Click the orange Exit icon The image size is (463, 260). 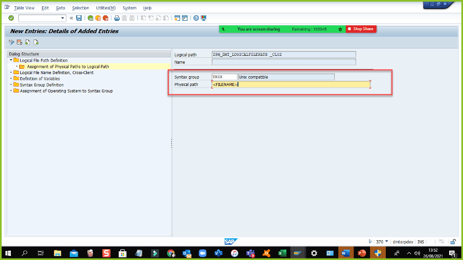(x=98, y=18)
